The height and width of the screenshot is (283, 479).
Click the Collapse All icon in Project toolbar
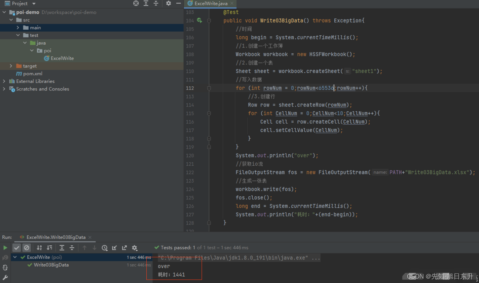156,3
